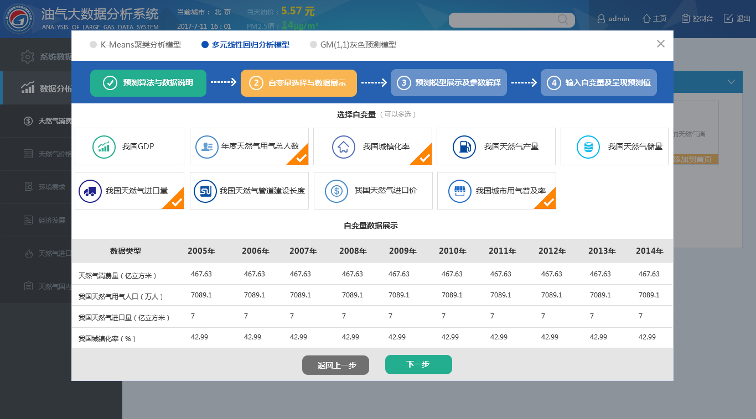
Task: Click the 退出 link in header
Action: pos(744,19)
